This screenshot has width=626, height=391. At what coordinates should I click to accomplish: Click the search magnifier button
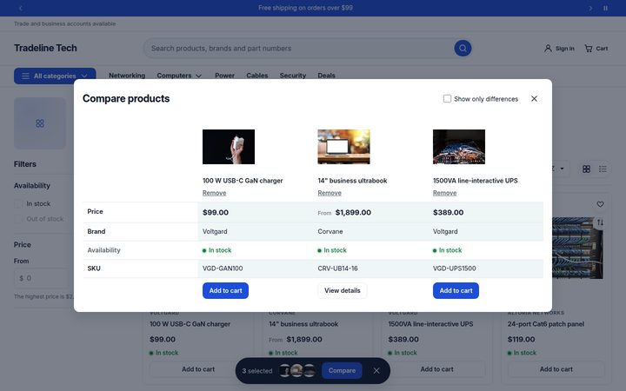pyautogui.click(x=463, y=49)
